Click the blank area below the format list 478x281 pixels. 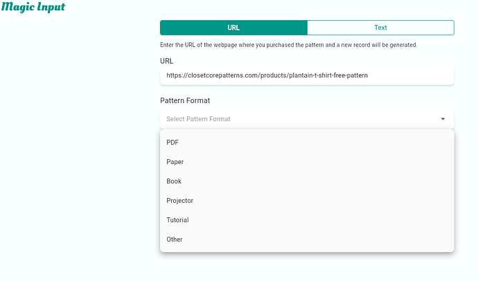coord(306,268)
